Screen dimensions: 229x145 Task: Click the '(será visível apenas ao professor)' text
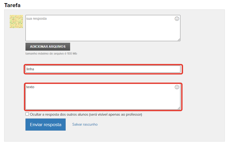[115, 115]
